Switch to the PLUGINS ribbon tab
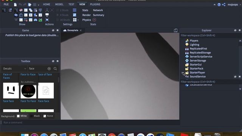This screenshot has height=136, width=242. pos(95,4)
